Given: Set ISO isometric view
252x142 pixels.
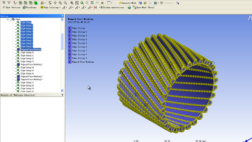Looking at the screenshot, I should click(92, 3).
